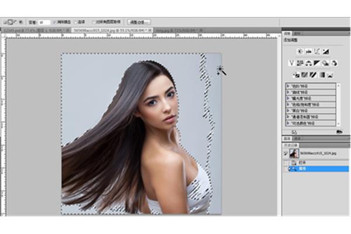
Task: Select the highlighted 魔棒 history state
Action: click(316, 168)
